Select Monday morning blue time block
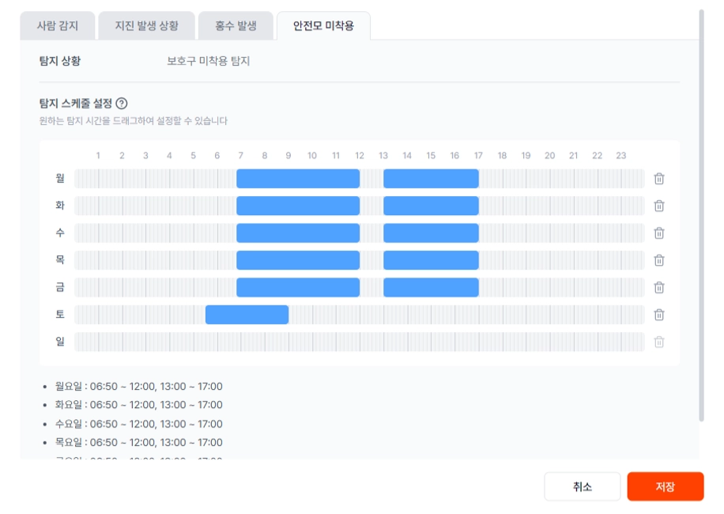Screen dimensions: 724x514 click(298, 178)
